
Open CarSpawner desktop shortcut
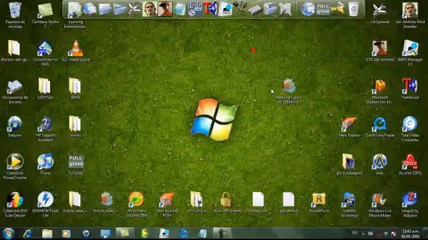coord(379,13)
